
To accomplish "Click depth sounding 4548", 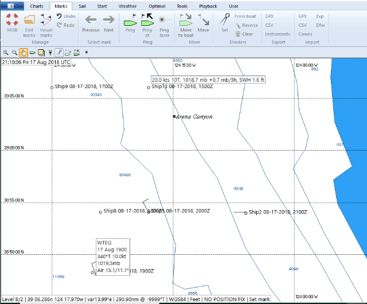I will (239, 188).
